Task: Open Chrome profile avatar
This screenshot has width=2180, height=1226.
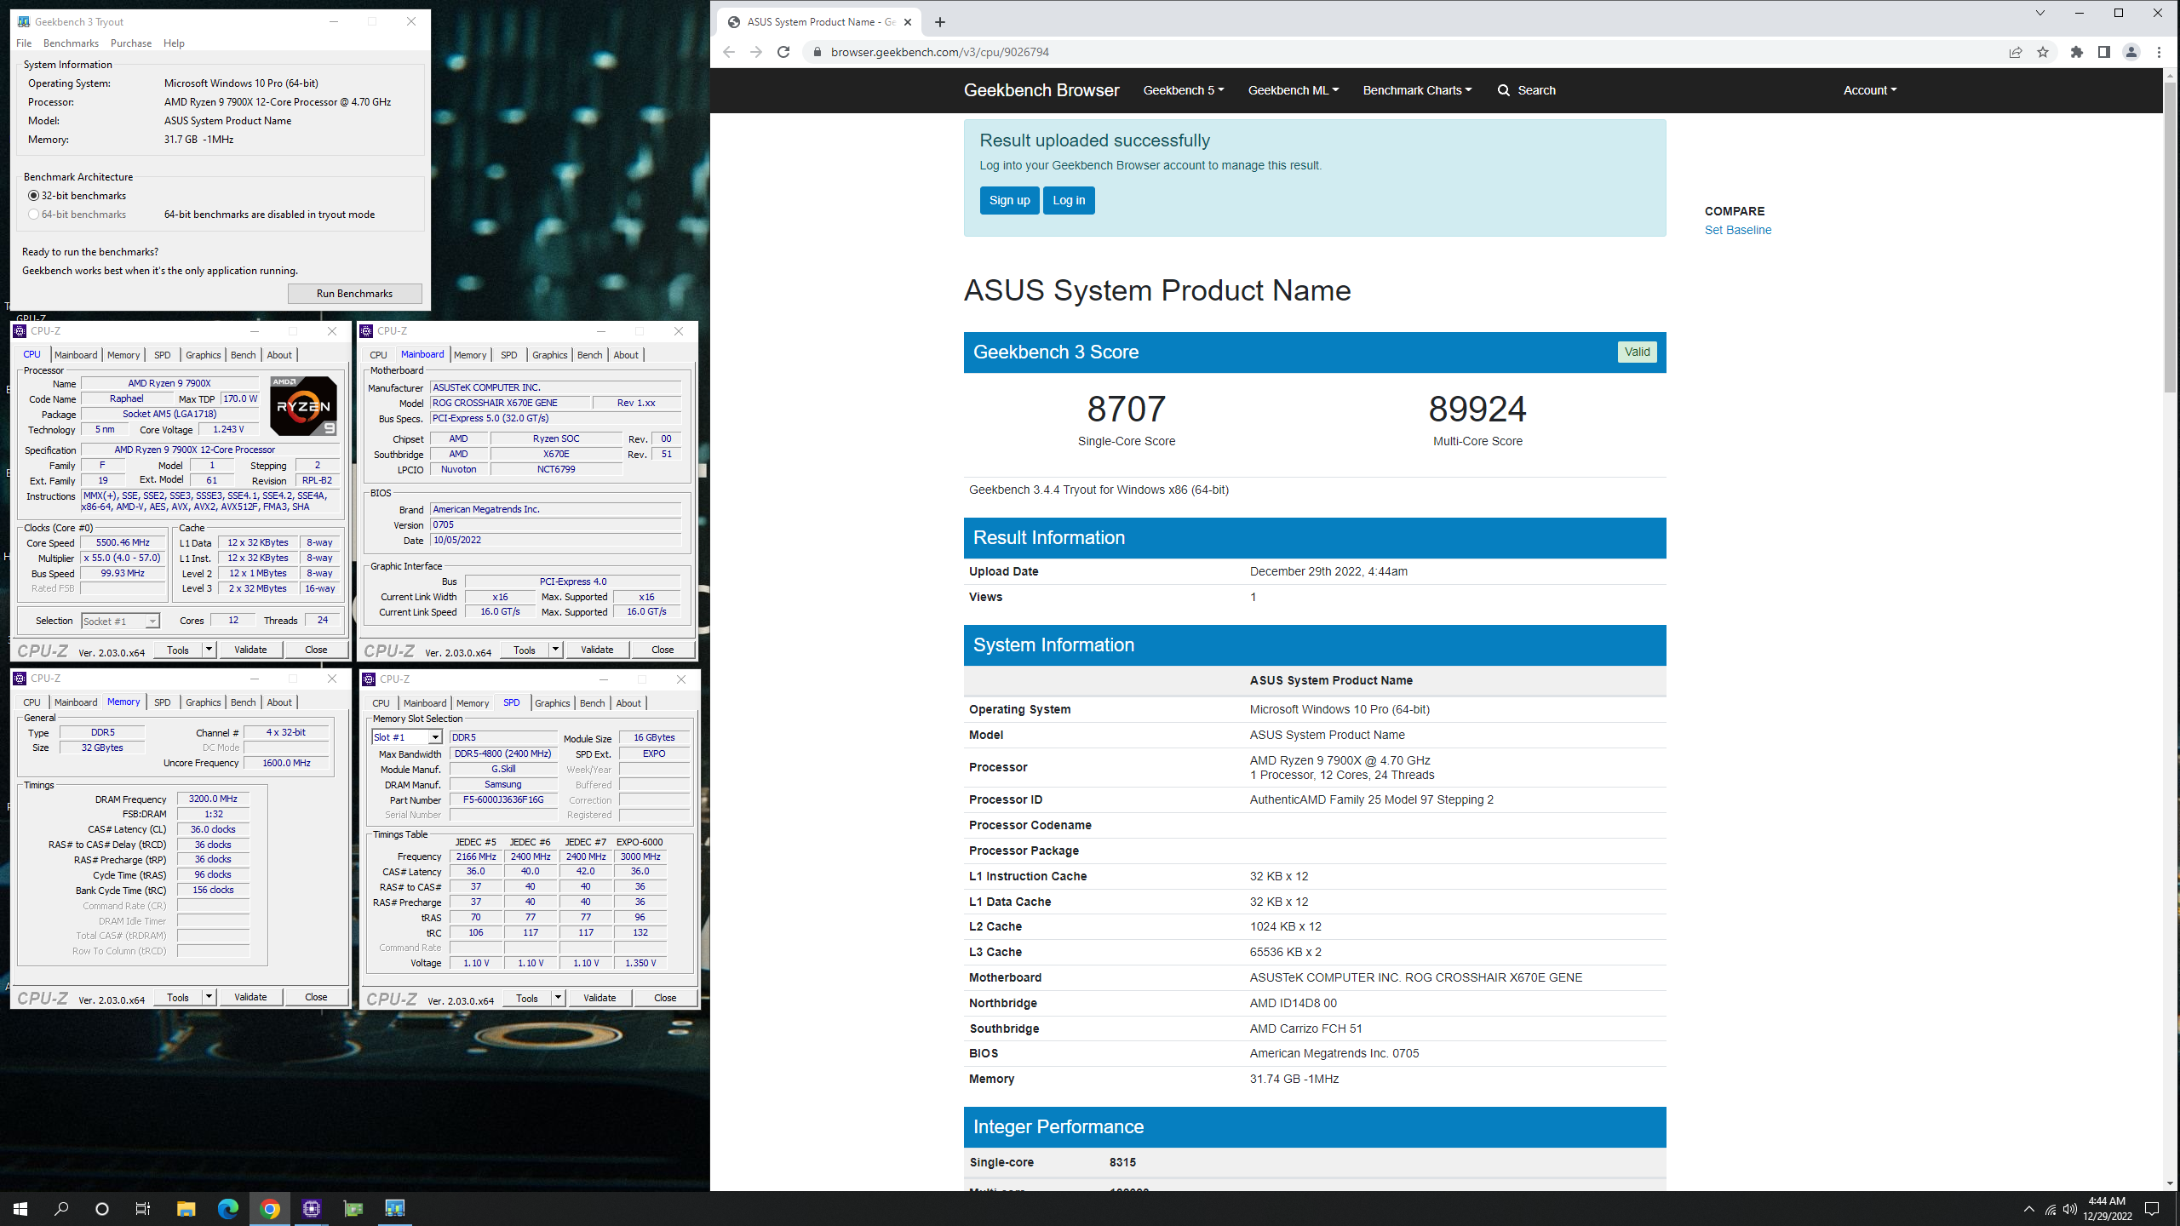Action: pos(2131,52)
